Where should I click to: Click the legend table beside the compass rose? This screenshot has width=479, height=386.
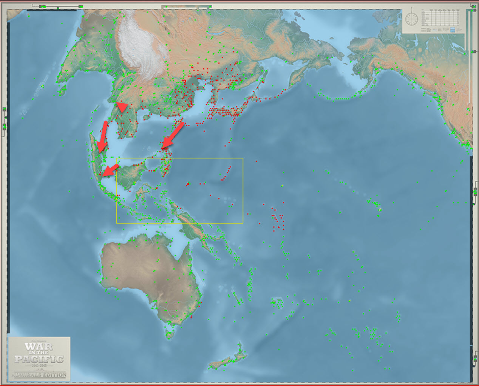(x=440, y=17)
